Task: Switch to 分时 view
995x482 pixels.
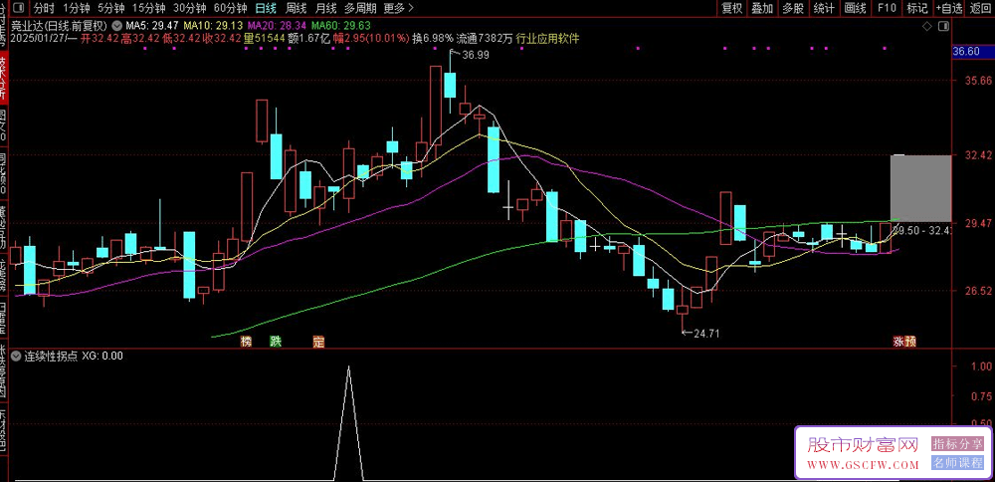Action: pos(45,8)
